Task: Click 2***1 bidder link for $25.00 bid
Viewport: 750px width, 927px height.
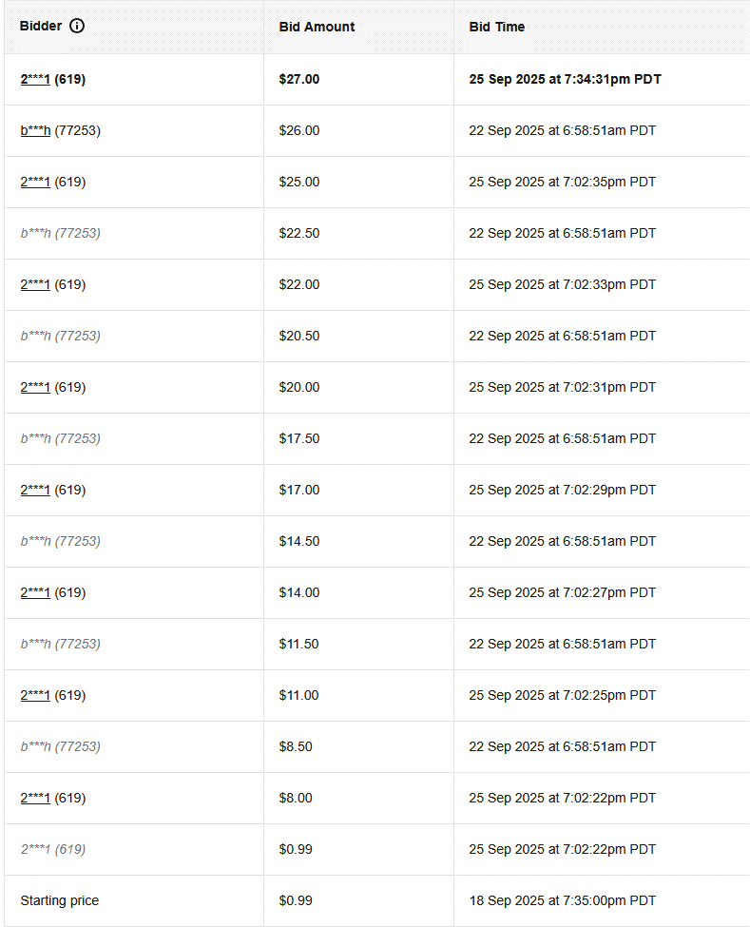Action: point(35,183)
